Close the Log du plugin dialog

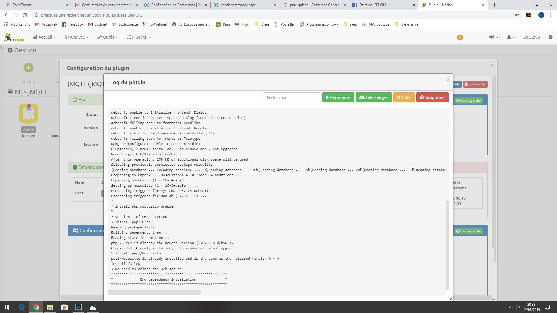[448, 79]
